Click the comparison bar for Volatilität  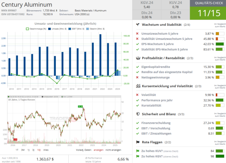click(220, 95)
